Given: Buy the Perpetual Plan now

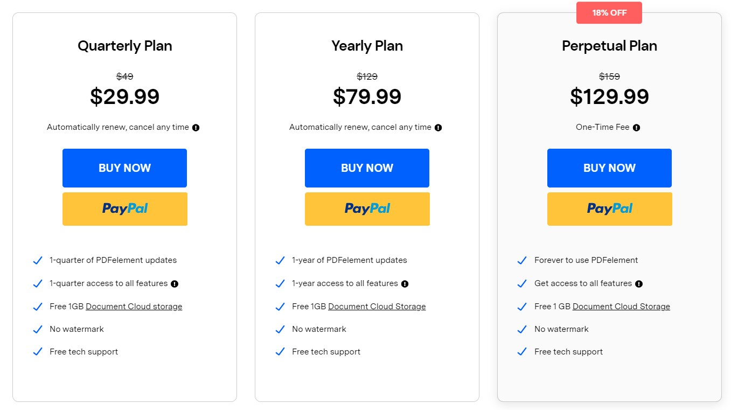Looking at the screenshot, I should [x=609, y=168].
